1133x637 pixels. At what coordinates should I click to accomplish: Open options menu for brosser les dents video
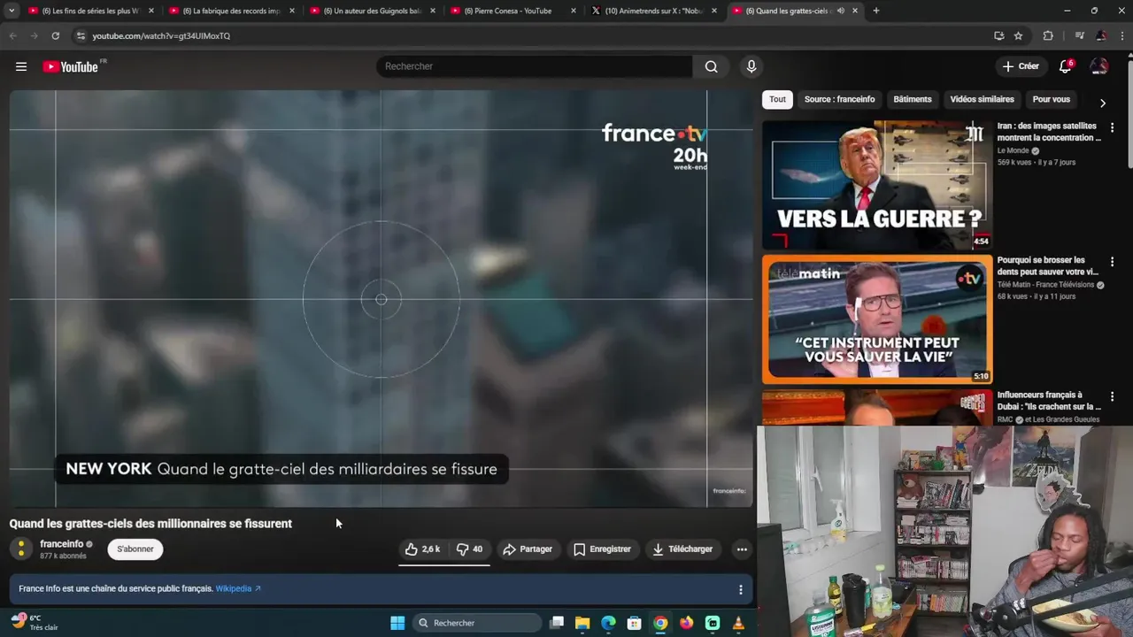(1112, 263)
